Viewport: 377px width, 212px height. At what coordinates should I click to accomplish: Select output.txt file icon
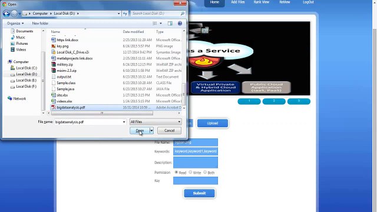click(x=54, y=77)
